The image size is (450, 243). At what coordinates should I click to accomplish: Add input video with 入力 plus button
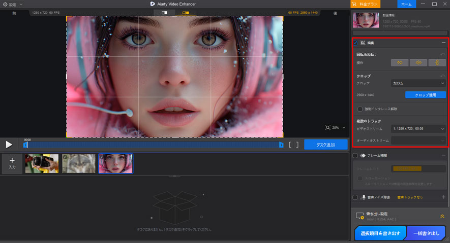(x=12, y=163)
